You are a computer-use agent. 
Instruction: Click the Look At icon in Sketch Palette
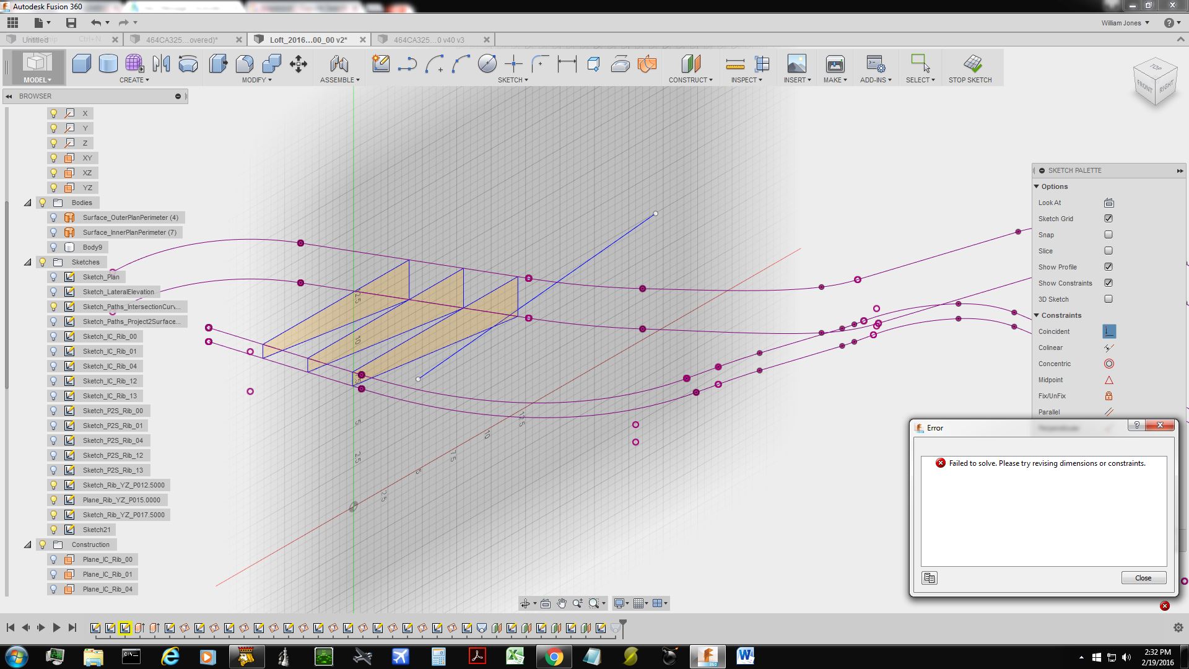pos(1108,203)
